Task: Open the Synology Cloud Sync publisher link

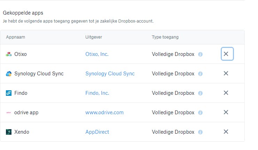Action: click(x=110, y=74)
